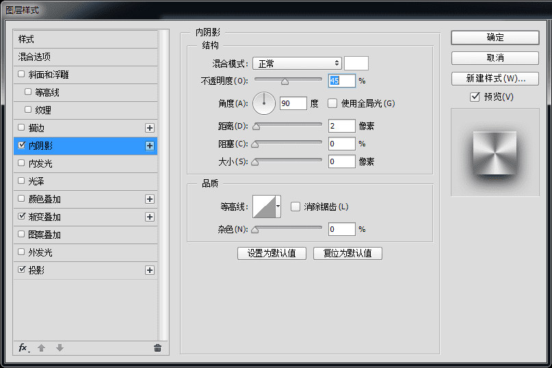Click the angle dial control
The image size is (552, 368).
(x=264, y=103)
